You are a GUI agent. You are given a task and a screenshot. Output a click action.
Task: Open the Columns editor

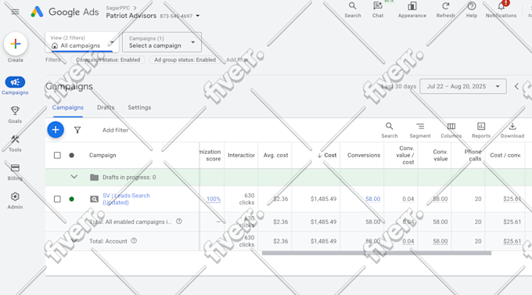point(451,131)
